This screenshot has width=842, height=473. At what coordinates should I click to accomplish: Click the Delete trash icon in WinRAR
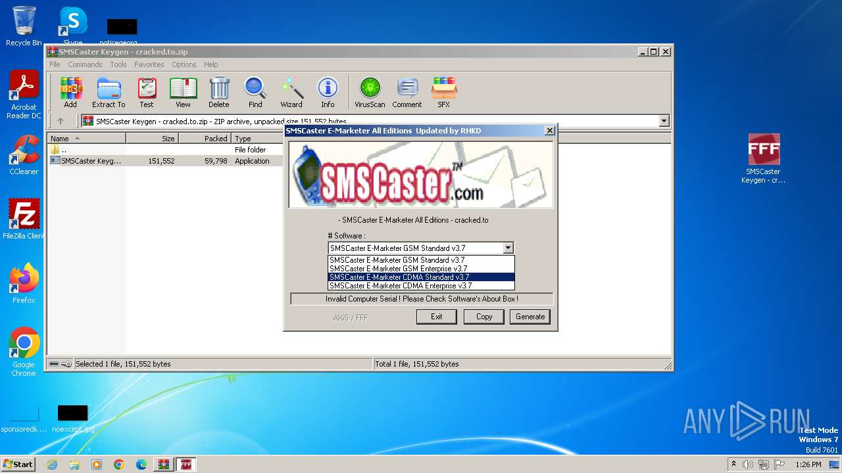click(x=219, y=92)
